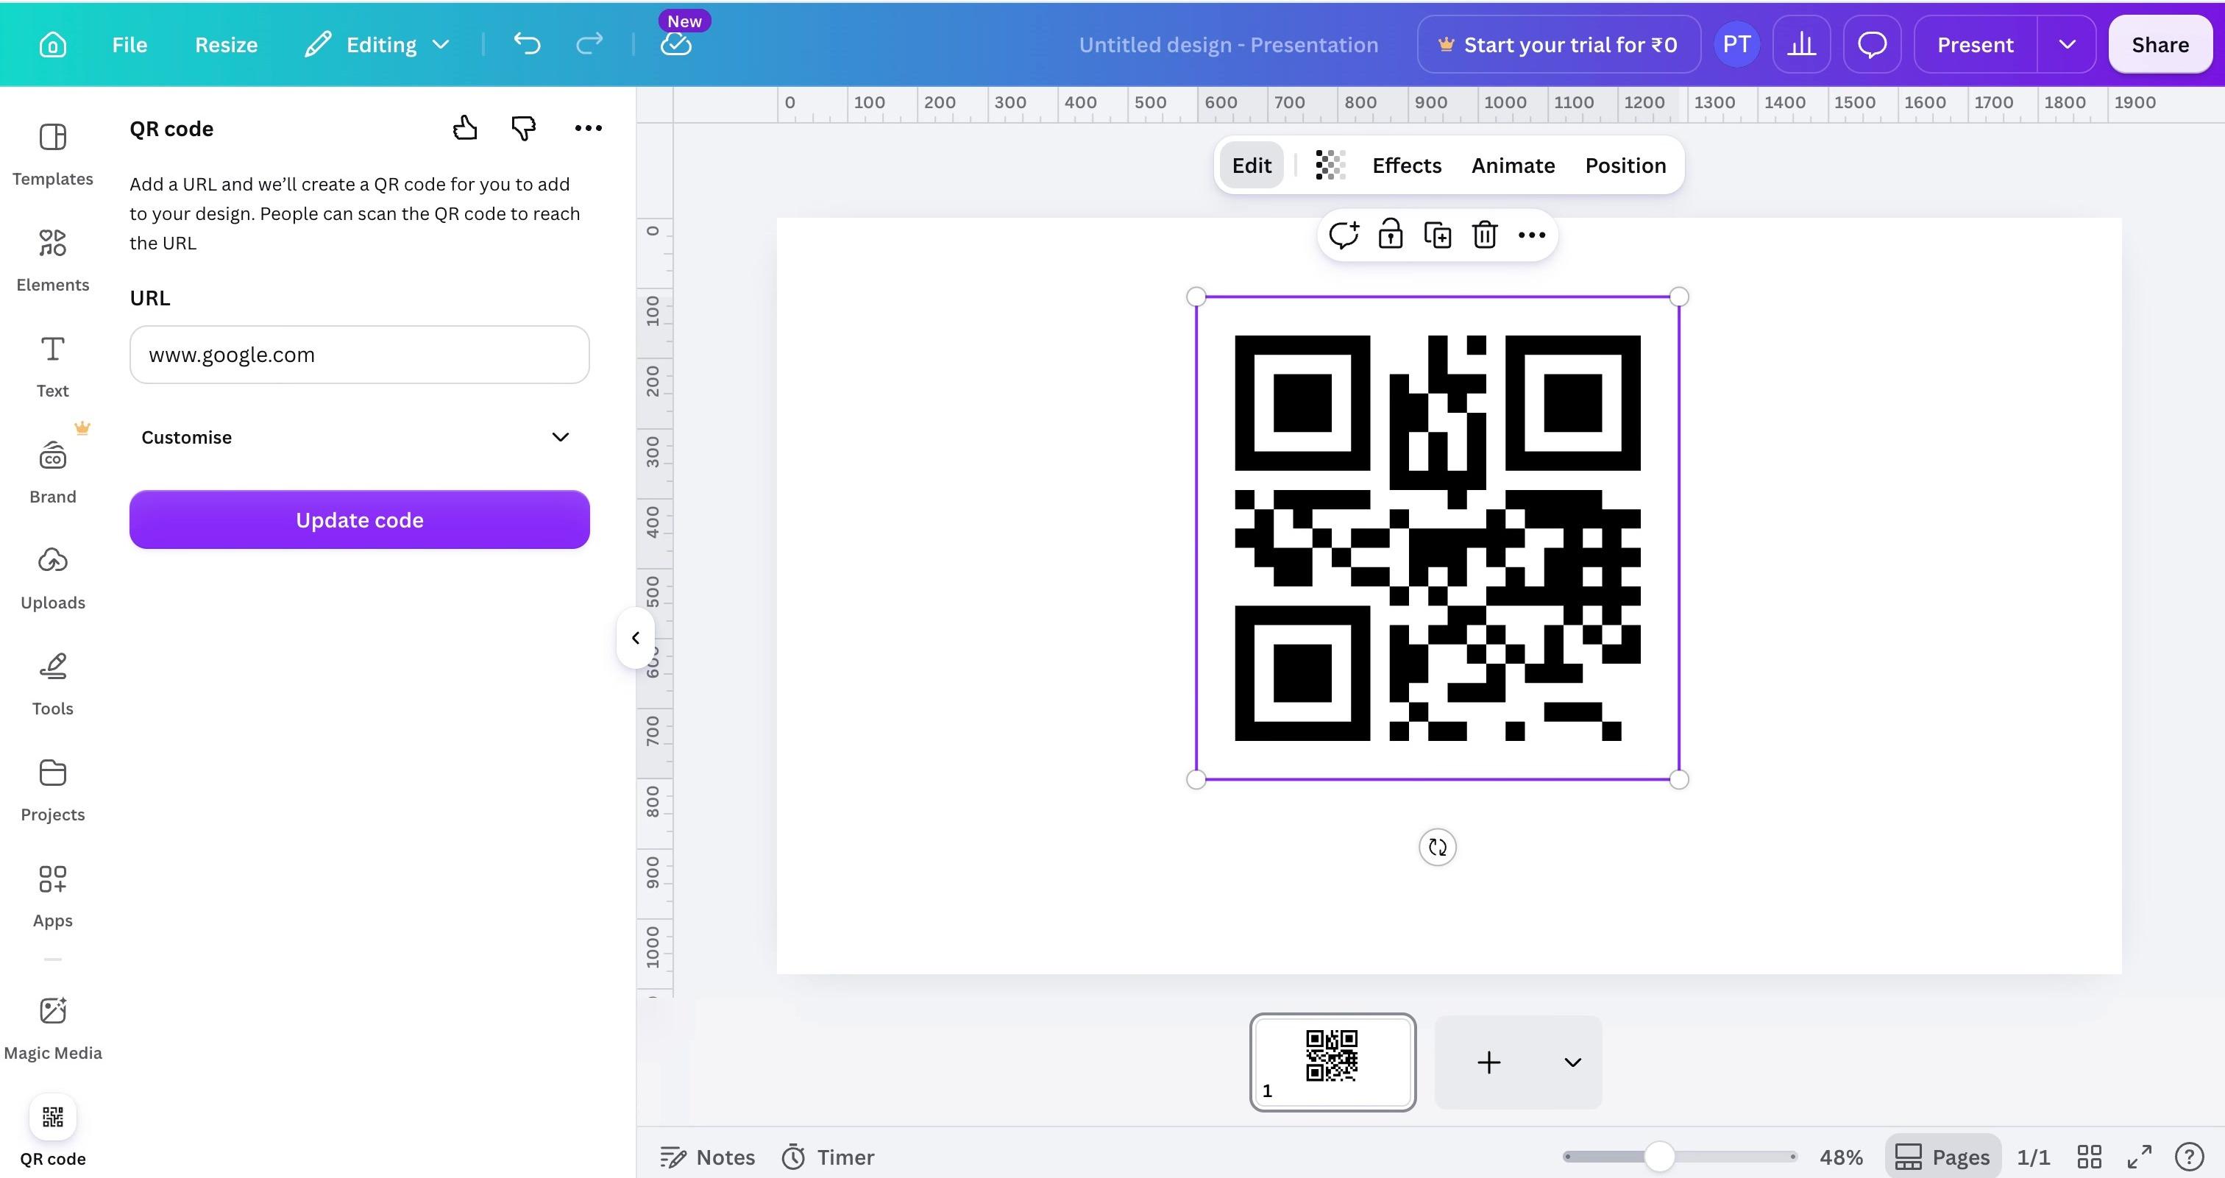Open Editing mode dropdown
This screenshot has height=1178, width=2225.
point(377,44)
